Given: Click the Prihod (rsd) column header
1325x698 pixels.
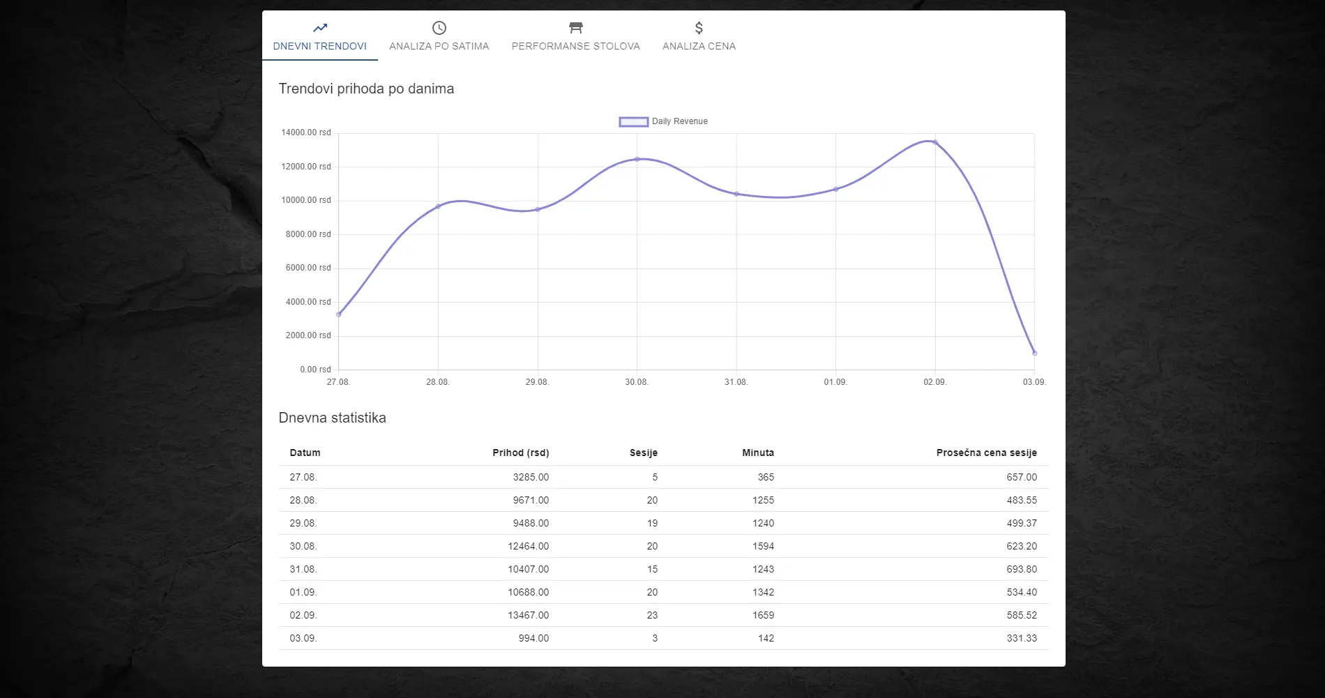Looking at the screenshot, I should 520,453.
